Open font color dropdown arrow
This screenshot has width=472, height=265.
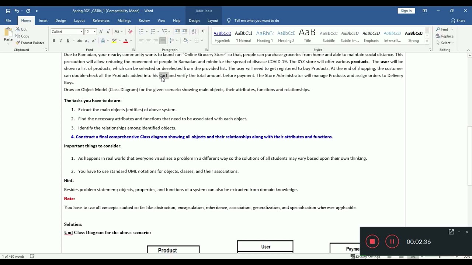click(x=130, y=41)
